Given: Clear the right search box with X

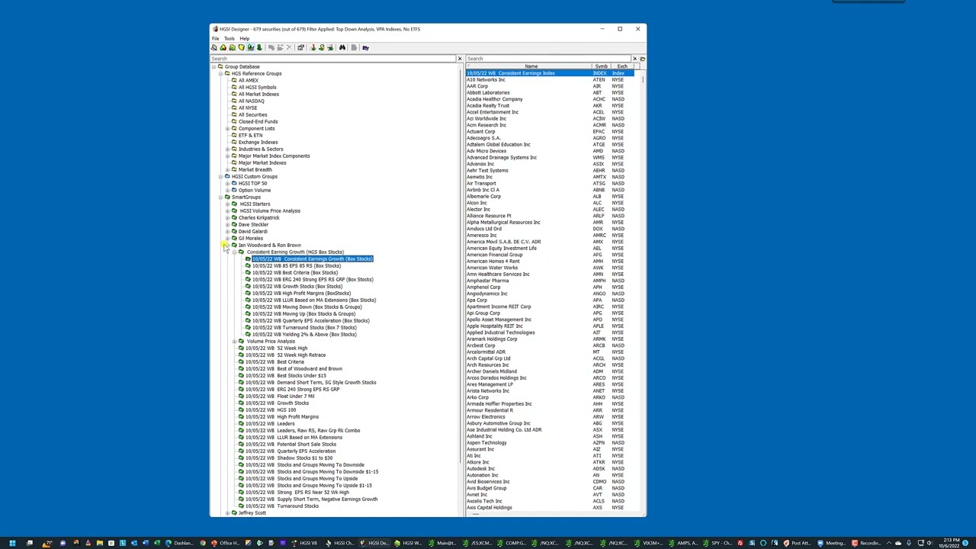Looking at the screenshot, I should click(634, 59).
